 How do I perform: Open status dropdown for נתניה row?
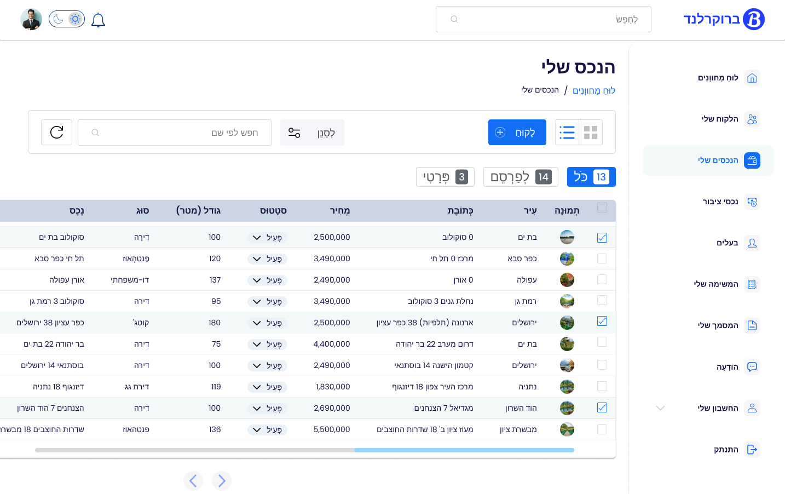pyautogui.click(x=267, y=387)
